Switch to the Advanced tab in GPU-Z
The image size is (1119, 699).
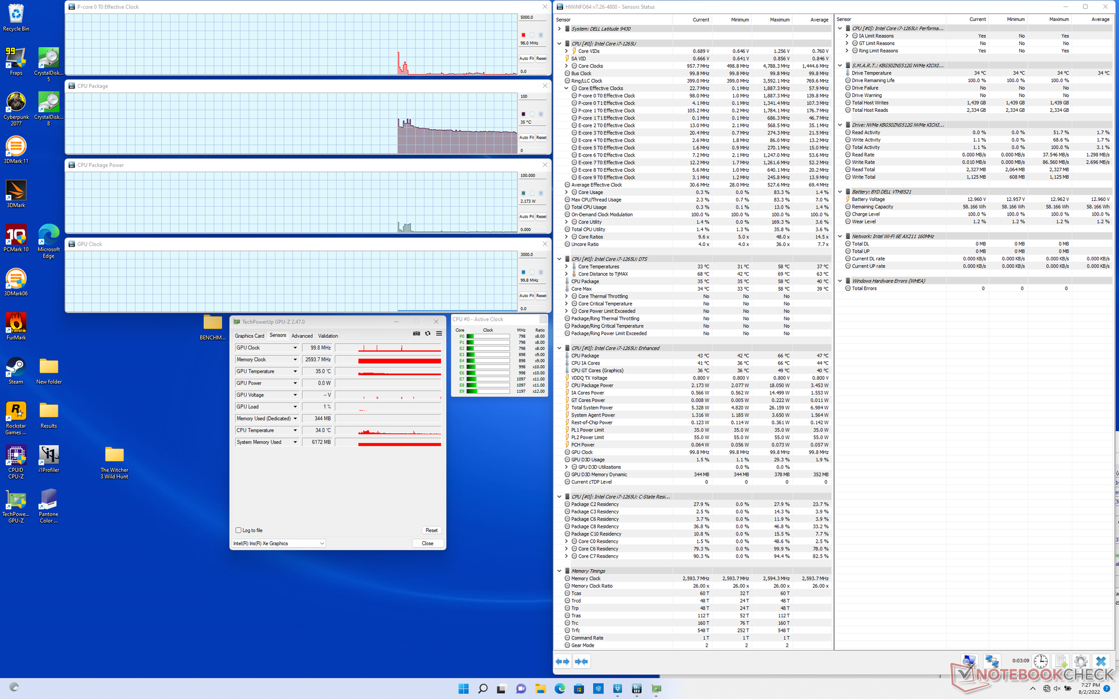[x=302, y=336]
